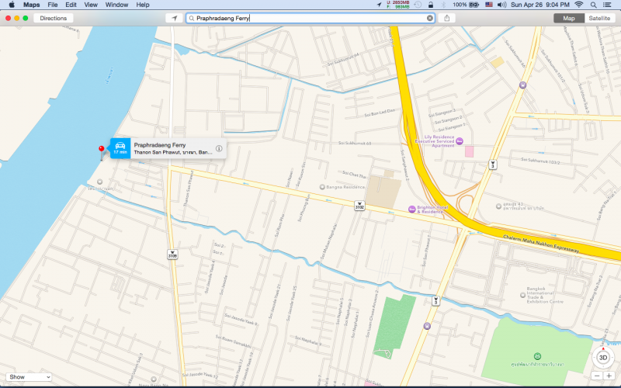Select Brighton Hotel & Residence icon
The height and width of the screenshot is (388, 621).
click(412, 209)
